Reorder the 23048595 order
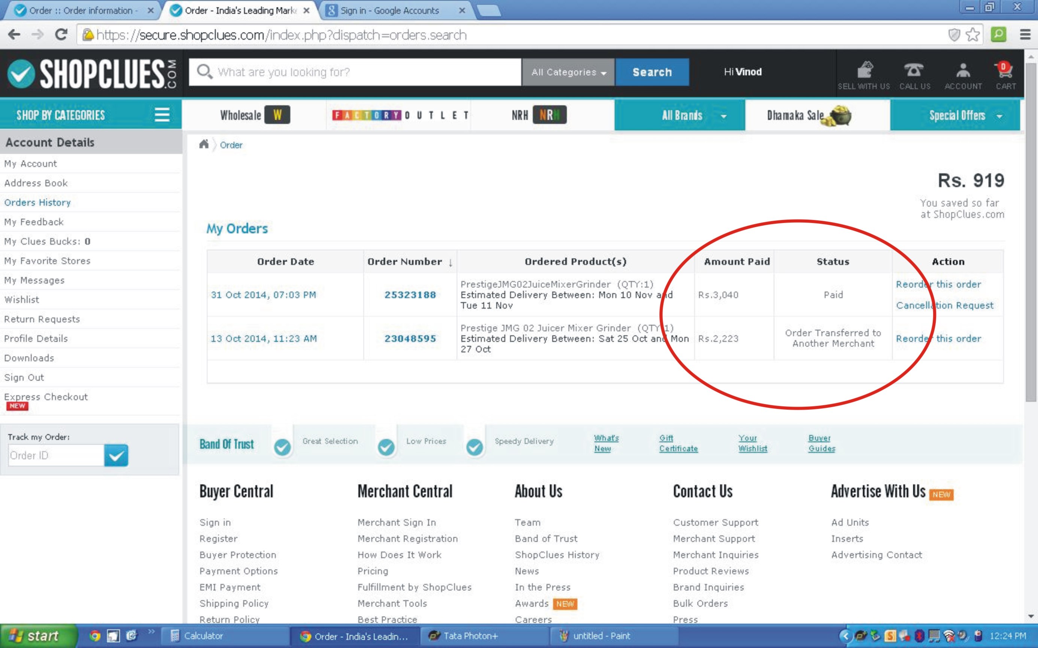The image size is (1038, 648). tap(938, 339)
